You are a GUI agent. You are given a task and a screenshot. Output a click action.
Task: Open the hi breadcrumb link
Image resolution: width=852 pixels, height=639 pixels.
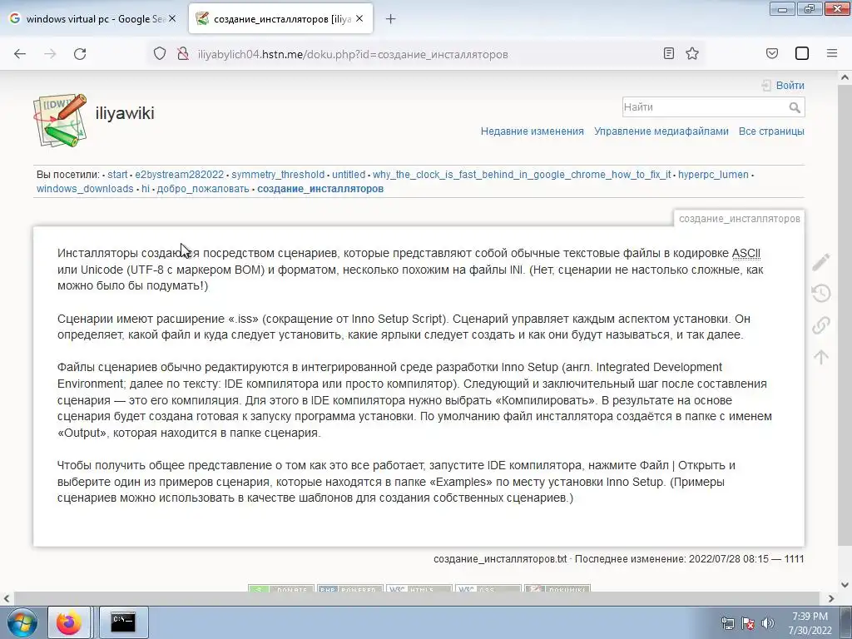146,189
